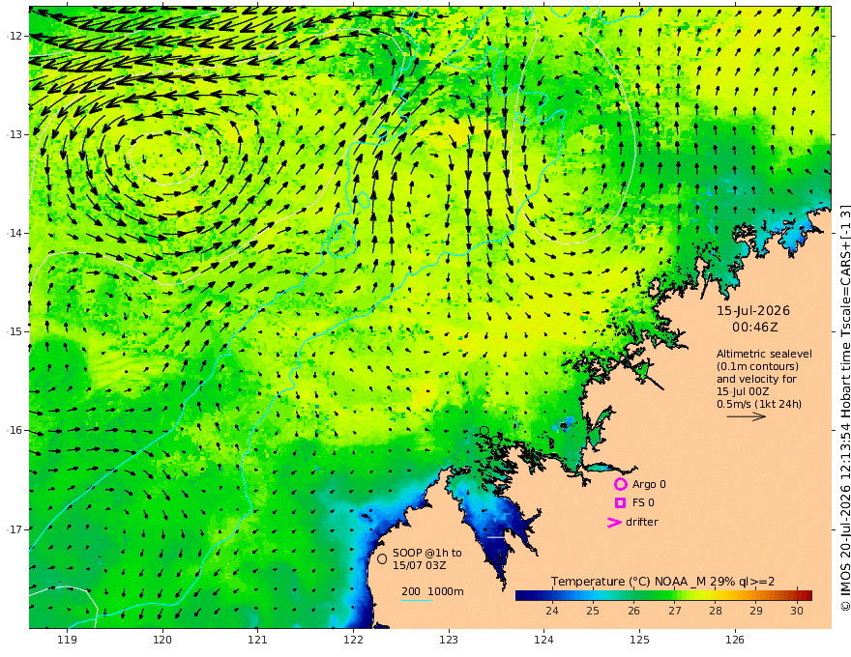Click the 'drifter' legend label
Screen dimensions: 851x657
pyautogui.click(x=642, y=522)
